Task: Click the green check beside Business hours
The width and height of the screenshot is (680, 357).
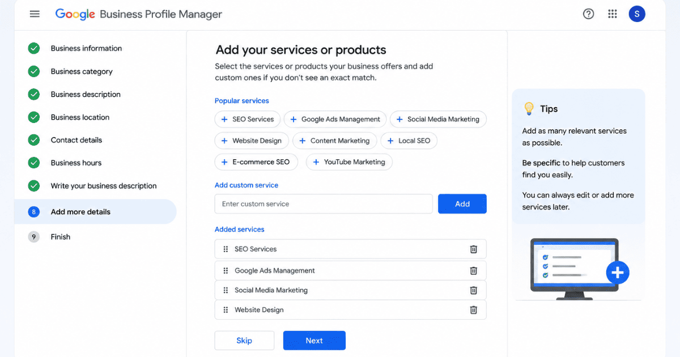Action: tap(34, 163)
